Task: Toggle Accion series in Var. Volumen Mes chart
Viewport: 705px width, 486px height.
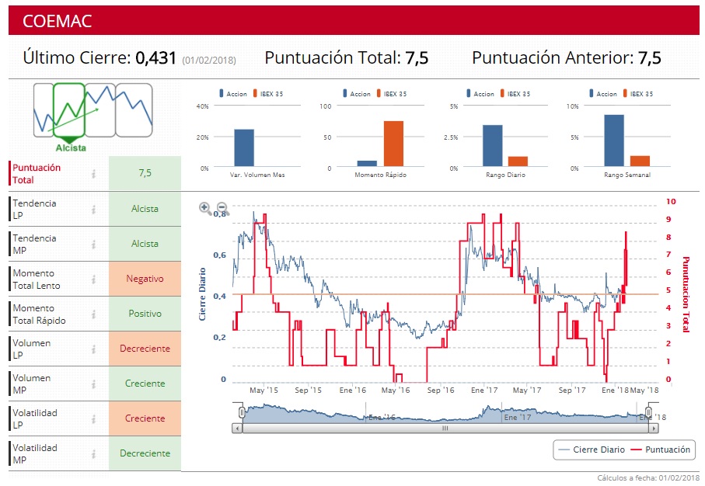Action: pos(233,93)
